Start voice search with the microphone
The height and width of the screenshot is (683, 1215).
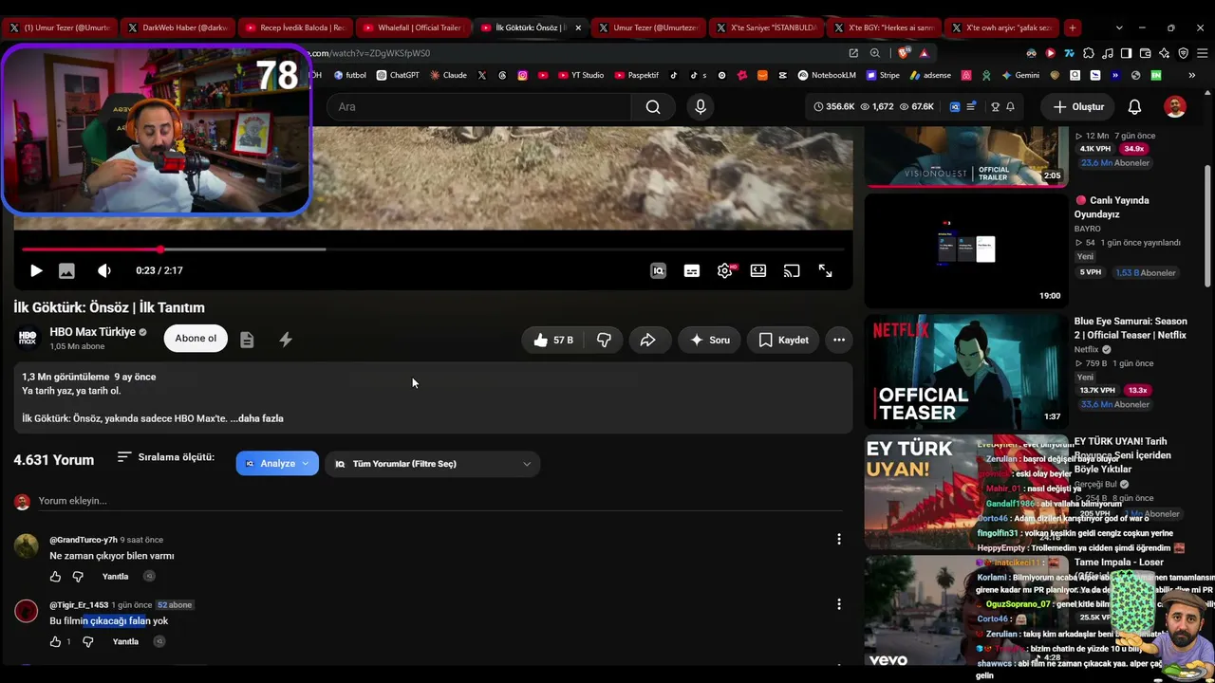[701, 107]
